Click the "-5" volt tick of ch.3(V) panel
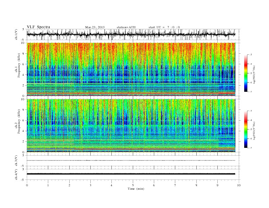This screenshot has width=269, height=208. [x=23, y=166]
